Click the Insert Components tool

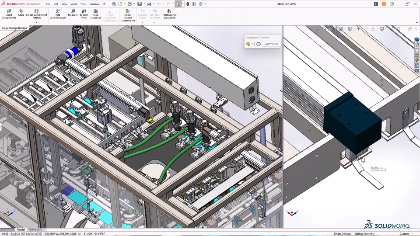point(9,14)
